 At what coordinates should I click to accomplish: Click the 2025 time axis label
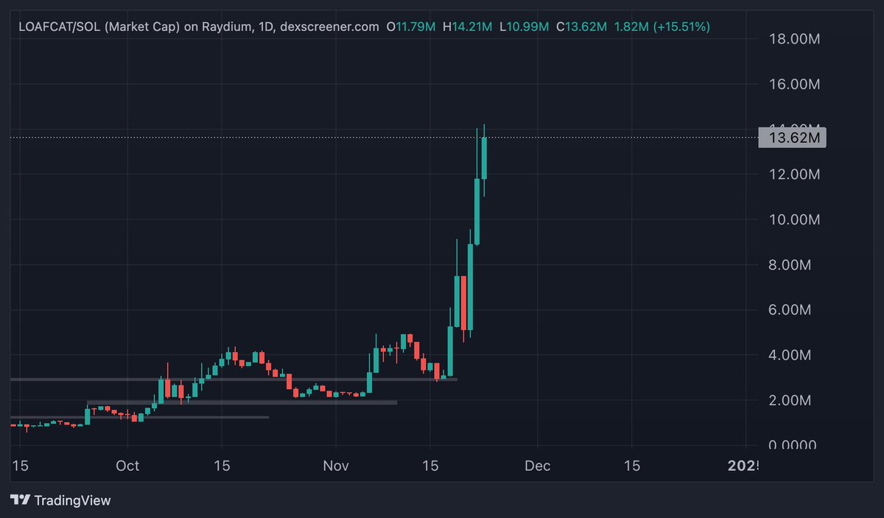pos(743,466)
